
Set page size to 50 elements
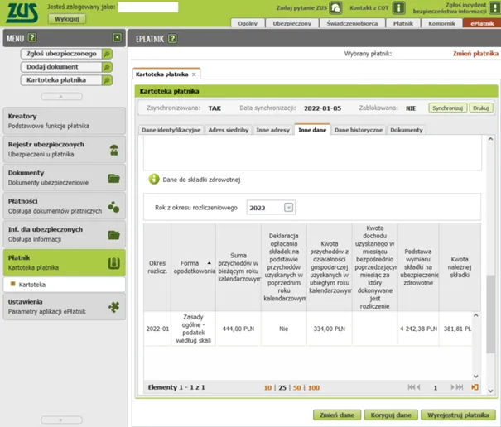[x=296, y=387]
